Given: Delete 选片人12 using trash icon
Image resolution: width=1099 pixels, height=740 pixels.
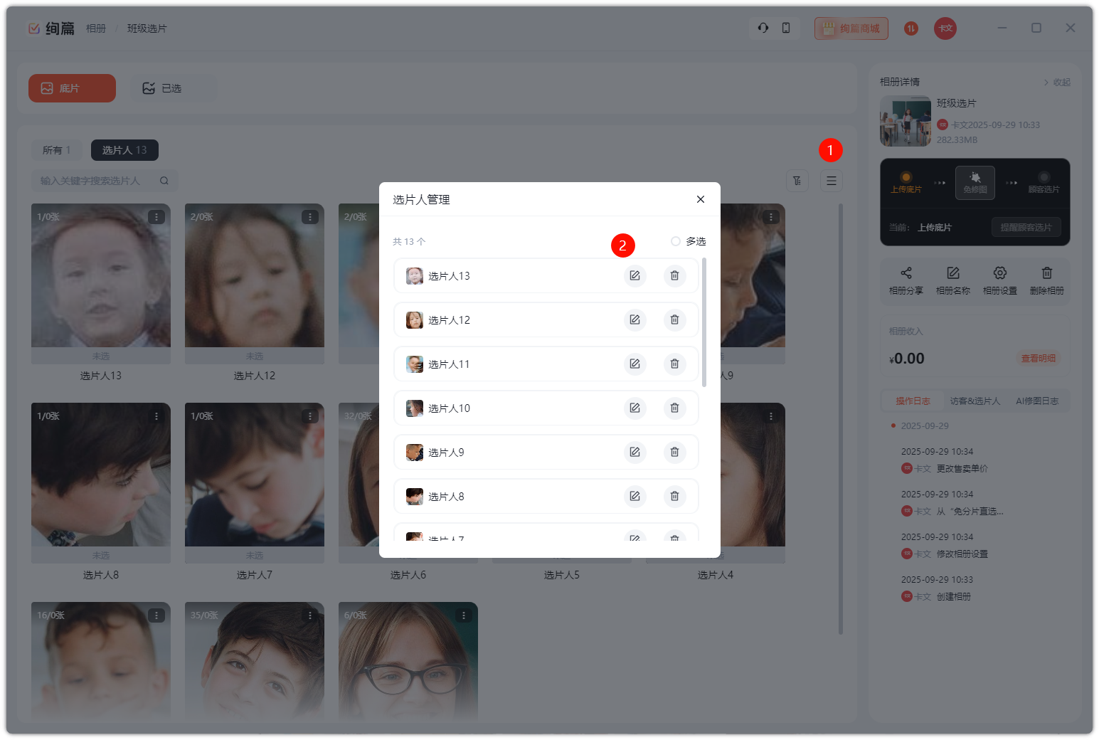Looking at the screenshot, I should pyautogui.click(x=674, y=319).
